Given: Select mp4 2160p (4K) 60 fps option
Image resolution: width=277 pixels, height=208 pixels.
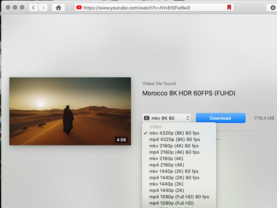Looking at the screenshot, I should (x=175, y=152).
